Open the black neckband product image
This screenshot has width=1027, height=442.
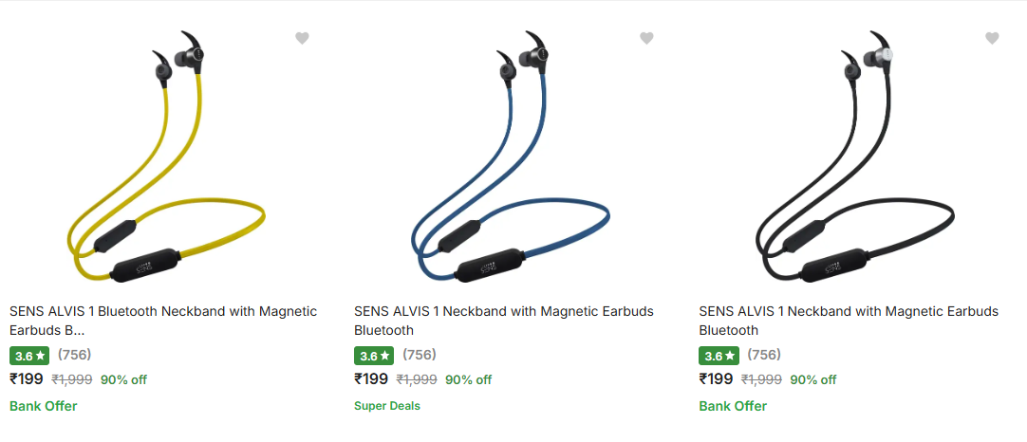(854, 157)
